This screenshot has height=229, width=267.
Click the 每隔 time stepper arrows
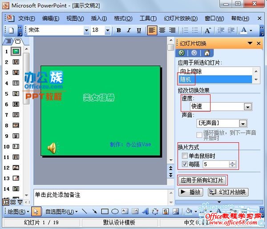[233, 164]
